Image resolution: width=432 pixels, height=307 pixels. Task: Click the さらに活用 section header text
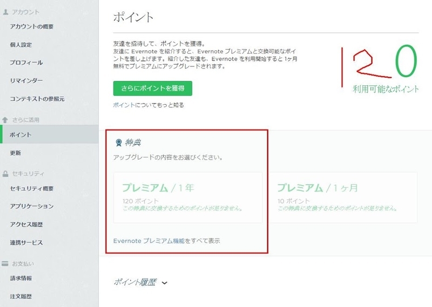25,120
